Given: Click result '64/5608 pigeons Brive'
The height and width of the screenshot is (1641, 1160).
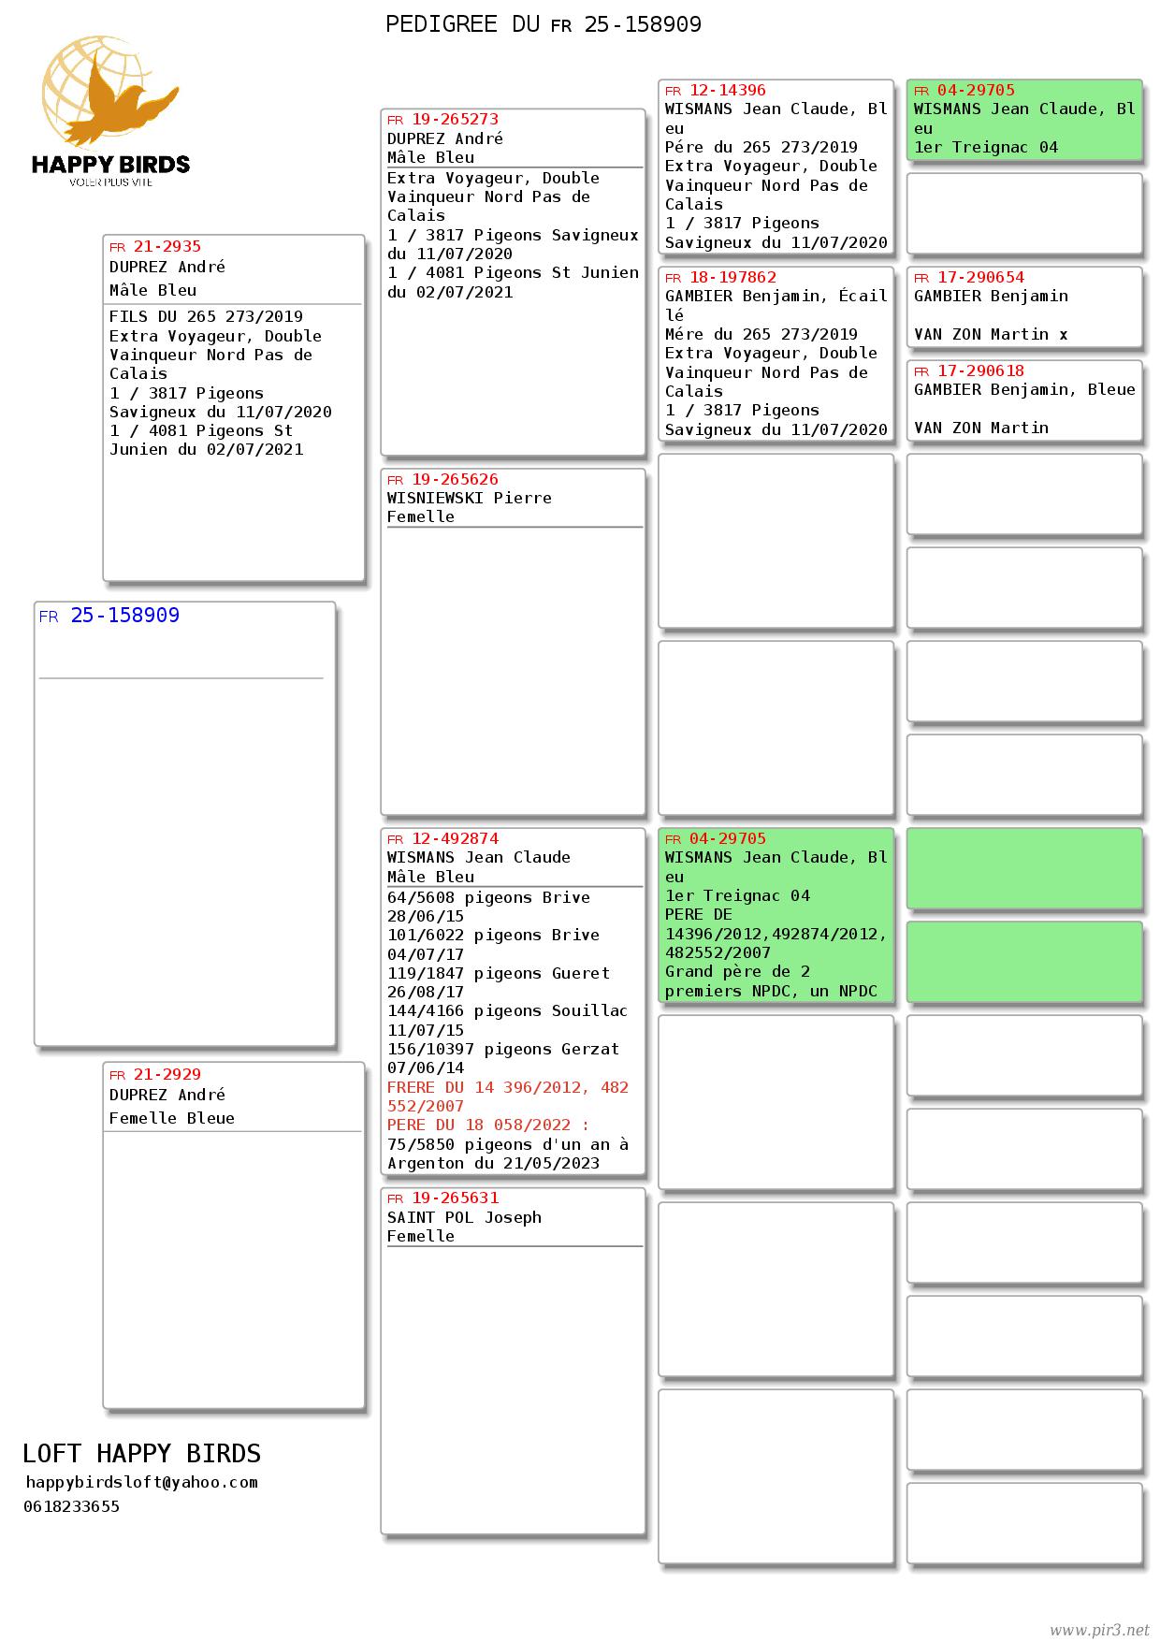Looking at the screenshot, I should (x=489, y=897).
